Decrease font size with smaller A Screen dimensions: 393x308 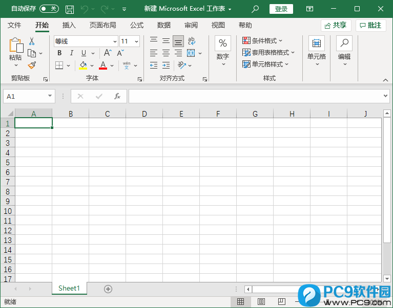pos(120,53)
